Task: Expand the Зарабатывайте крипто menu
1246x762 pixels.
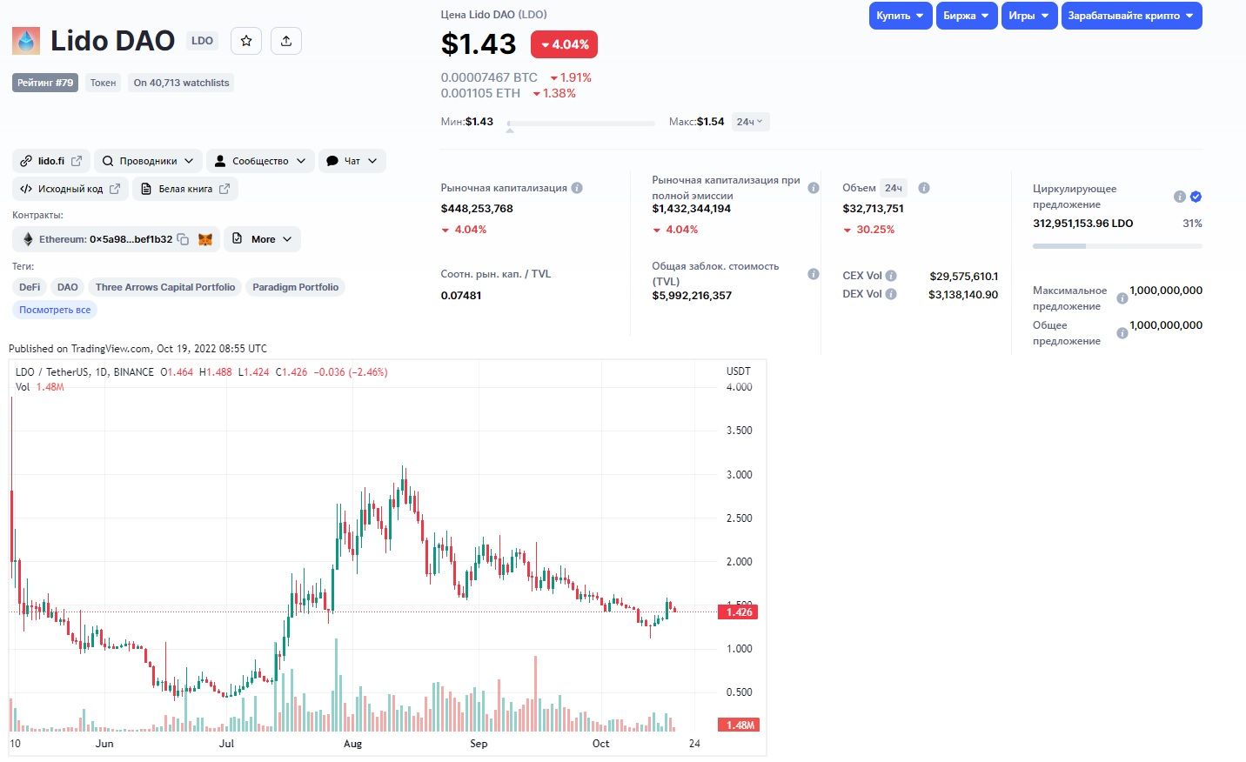Action: [1131, 16]
